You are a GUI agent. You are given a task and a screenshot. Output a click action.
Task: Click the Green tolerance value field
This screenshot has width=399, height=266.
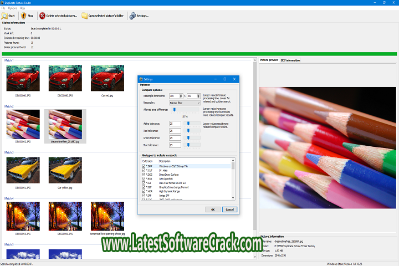pyautogui.click(x=175, y=138)
